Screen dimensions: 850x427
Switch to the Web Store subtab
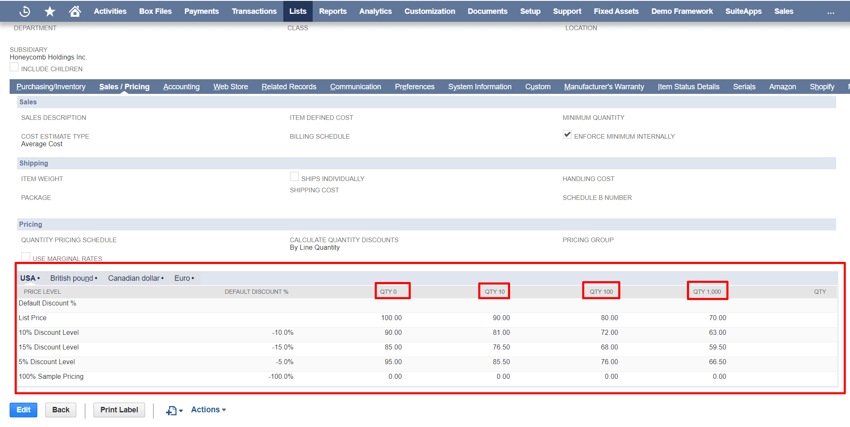(231, 87)
